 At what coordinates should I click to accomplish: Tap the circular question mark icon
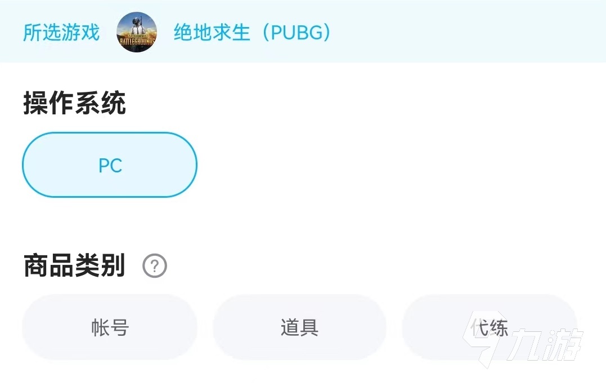point(155,266)
